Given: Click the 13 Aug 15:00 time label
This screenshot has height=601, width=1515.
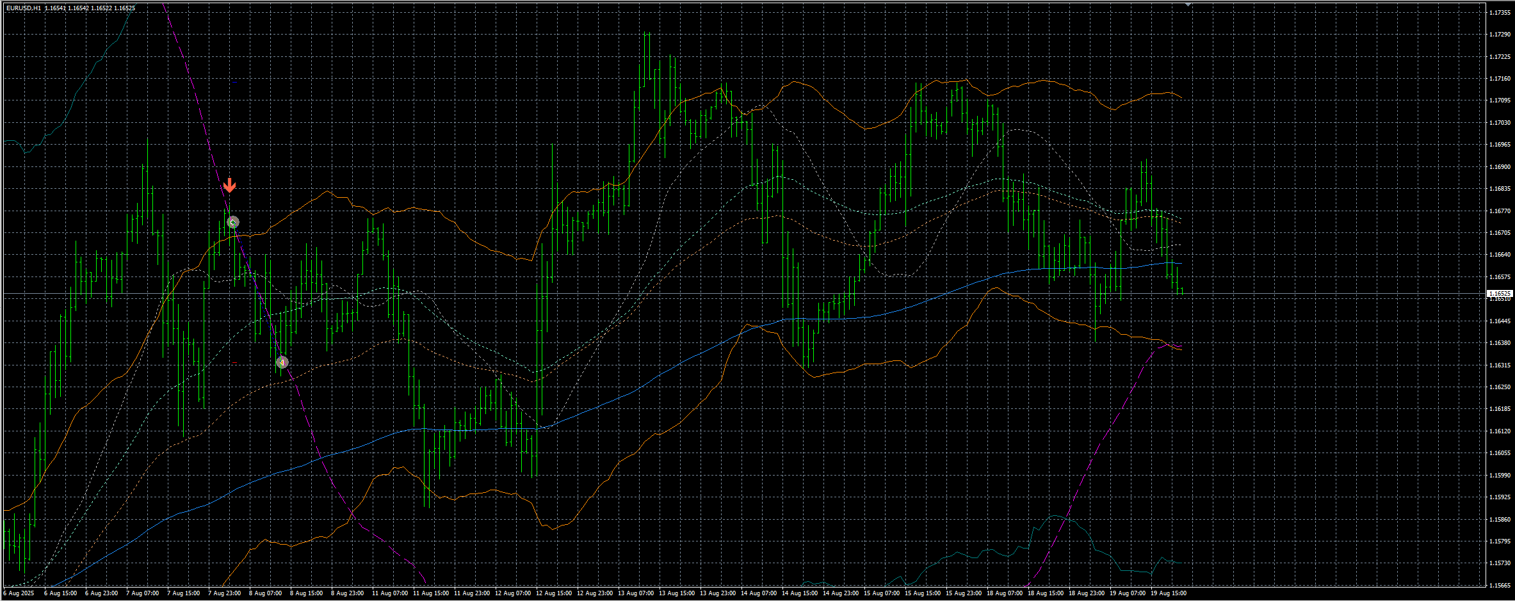Looking at the screenshot, I should click(676, 593).
